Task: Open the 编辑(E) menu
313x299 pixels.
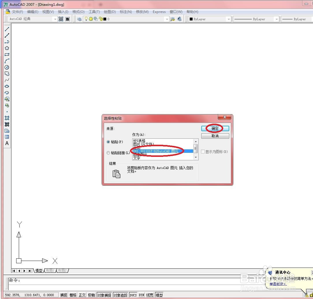Action: (33, 12)
